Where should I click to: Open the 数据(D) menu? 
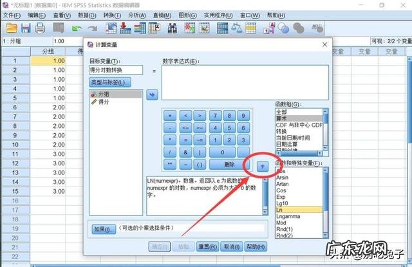pyautogui.click(x=88, y=15)
